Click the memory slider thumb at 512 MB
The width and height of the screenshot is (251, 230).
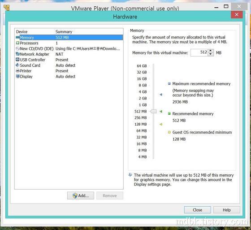[153, 111]
